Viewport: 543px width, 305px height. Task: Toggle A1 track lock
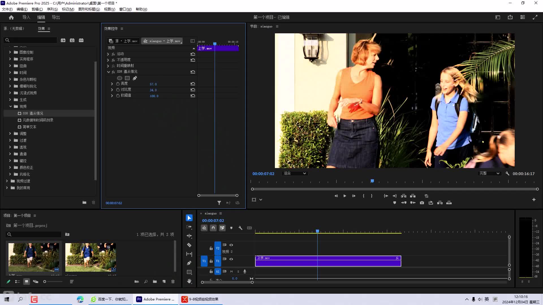click(211, 271)
